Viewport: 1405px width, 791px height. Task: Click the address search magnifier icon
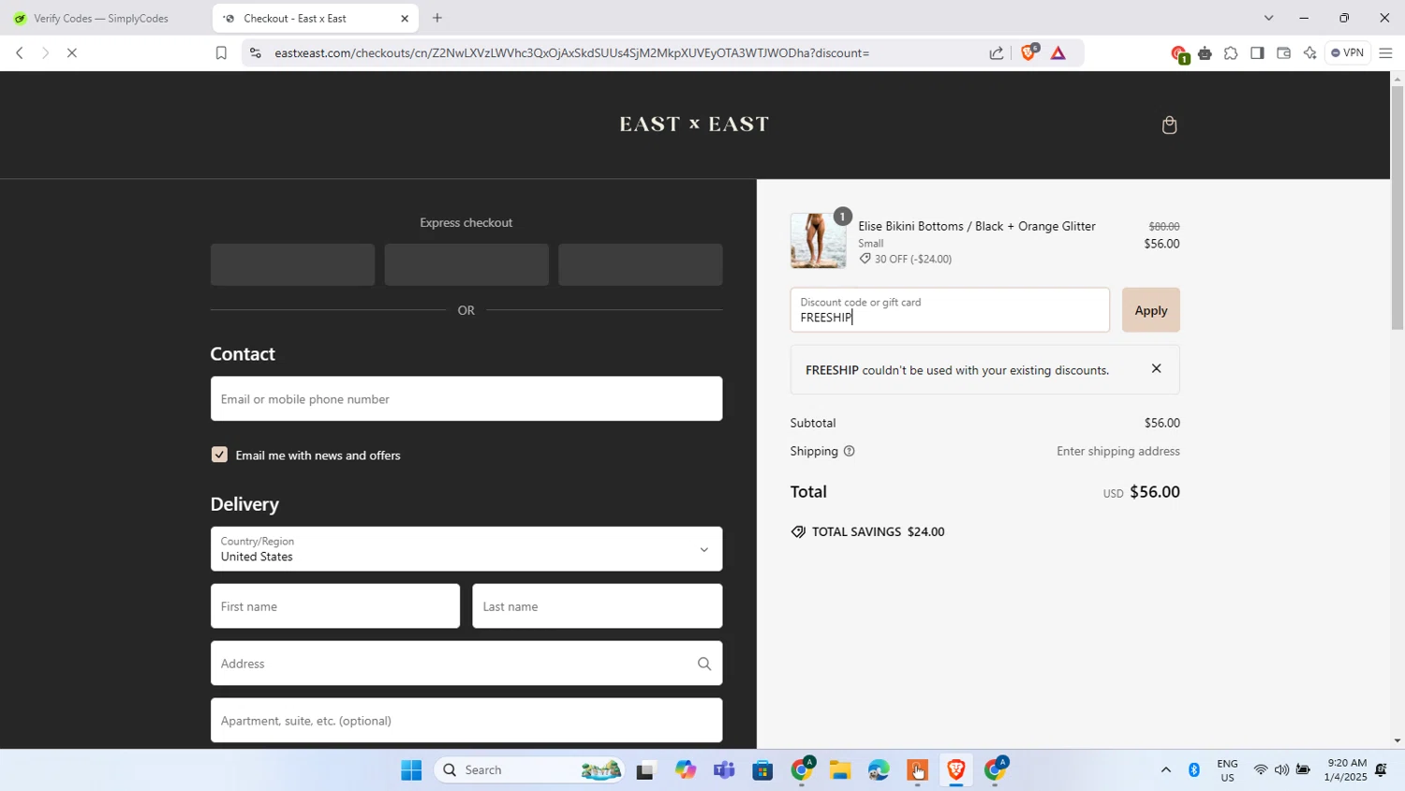tap(704, 664)
